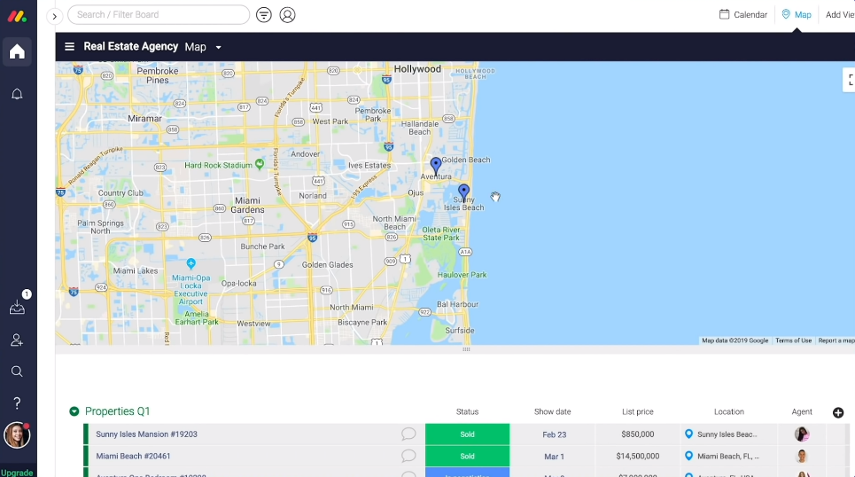Edit the Feb 23 show date
This screenshot has width=855, height=477.
(554, 435)
